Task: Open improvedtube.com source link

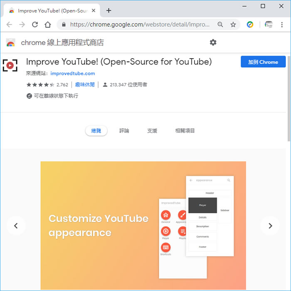Action: [73, 74]
